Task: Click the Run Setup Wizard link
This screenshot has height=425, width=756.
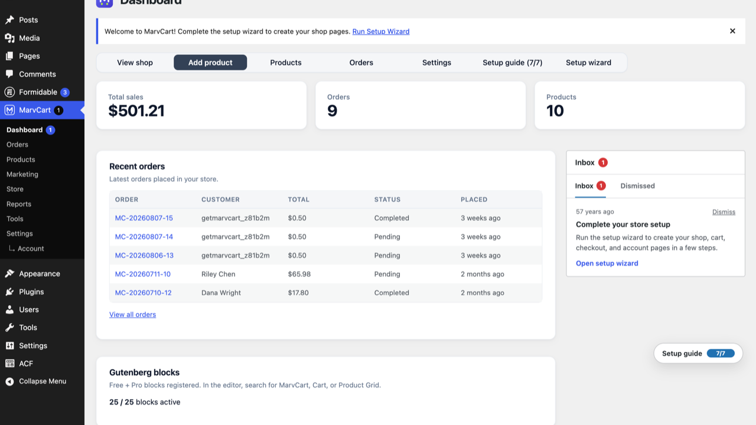Action: [381, 32]
